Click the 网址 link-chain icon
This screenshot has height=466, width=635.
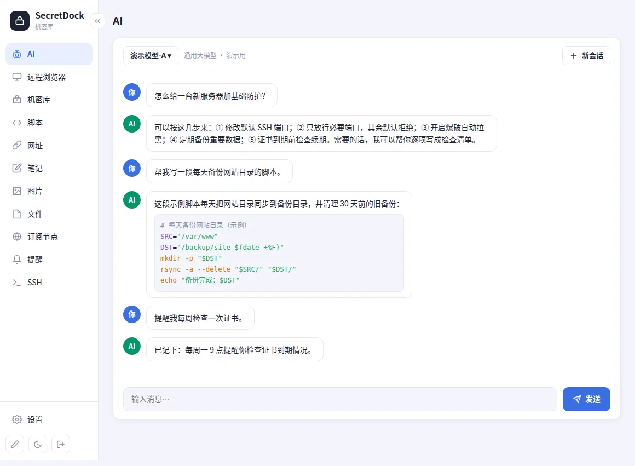coord(17,146)
